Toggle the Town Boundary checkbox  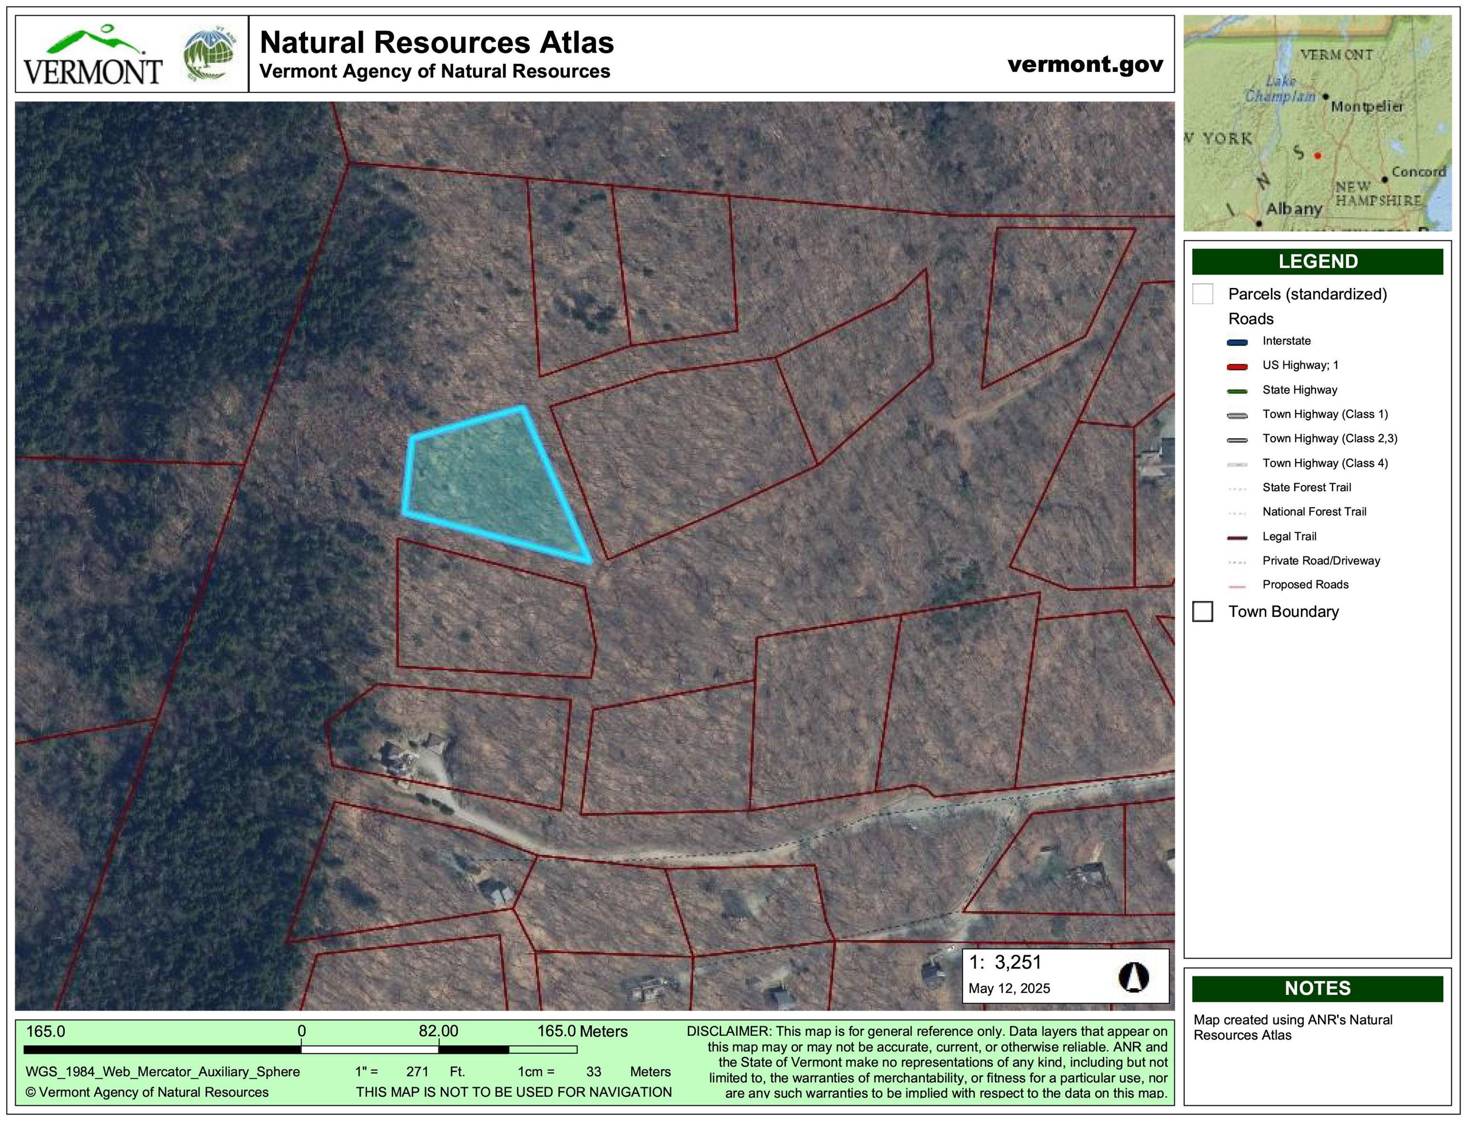[1203, 611]
